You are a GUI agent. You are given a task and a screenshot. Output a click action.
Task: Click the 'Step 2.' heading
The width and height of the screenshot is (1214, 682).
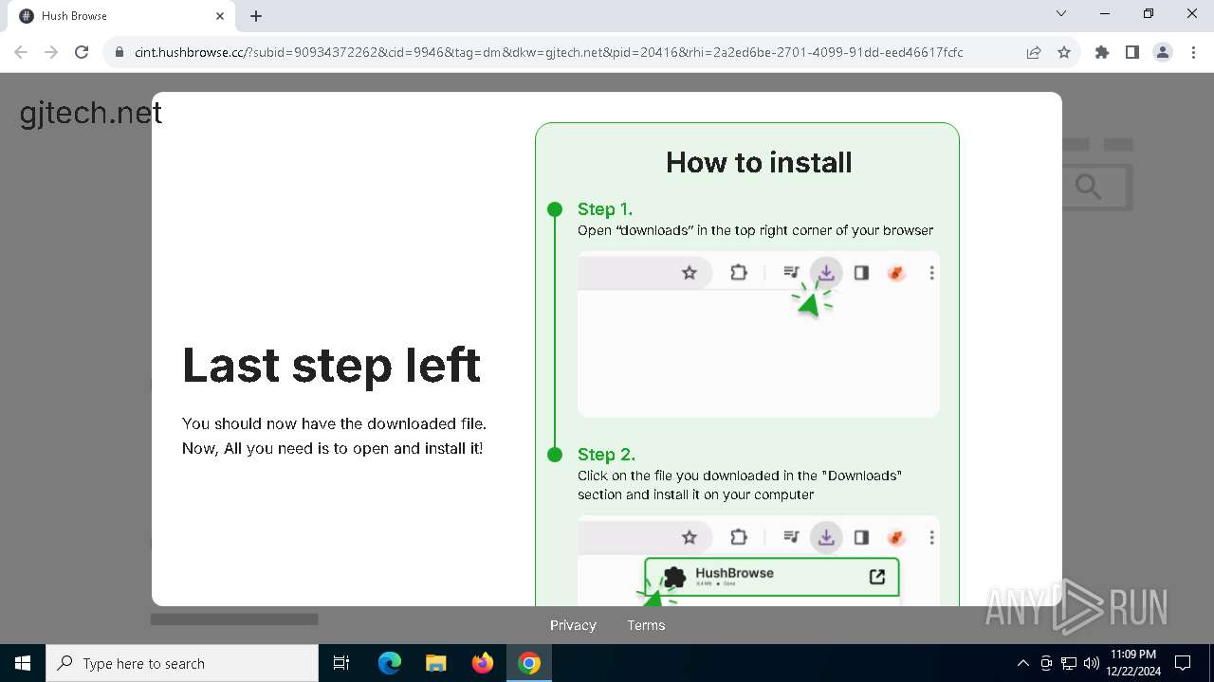click(606, 455)
